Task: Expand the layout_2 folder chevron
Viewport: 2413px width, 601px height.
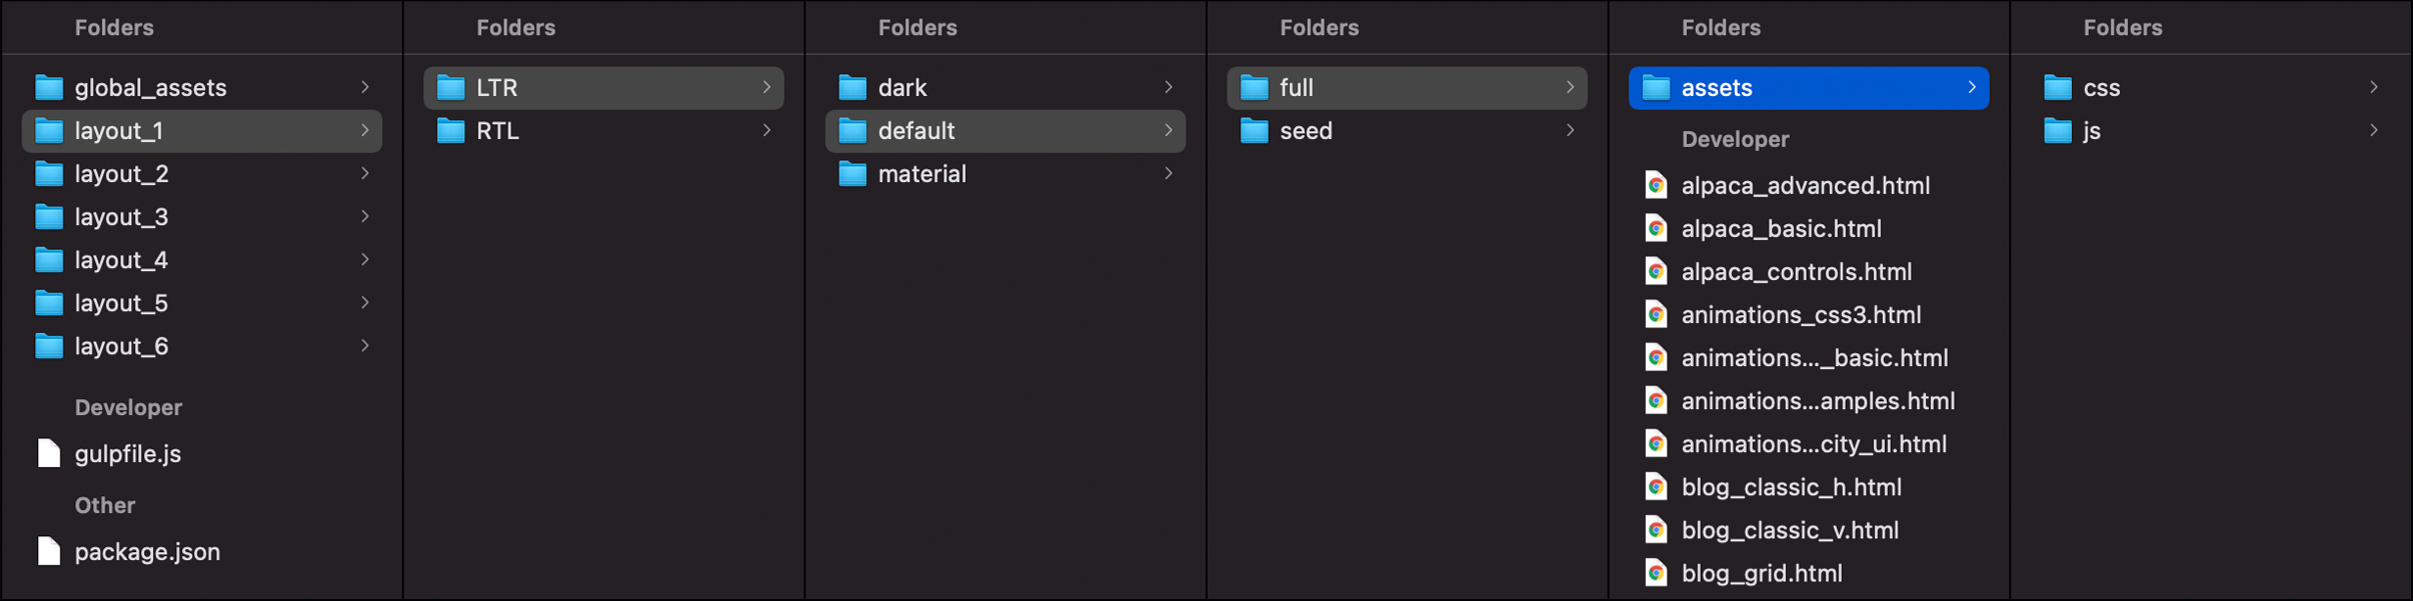Action: (364, 173)
